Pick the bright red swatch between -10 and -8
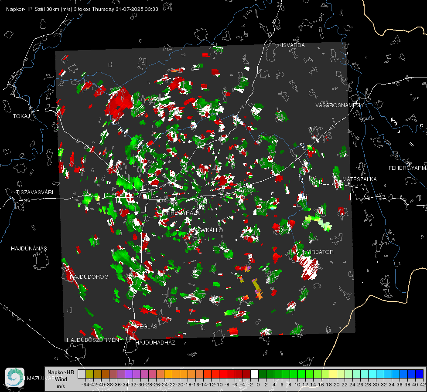 pyautogui.click(x=223, y=374)
